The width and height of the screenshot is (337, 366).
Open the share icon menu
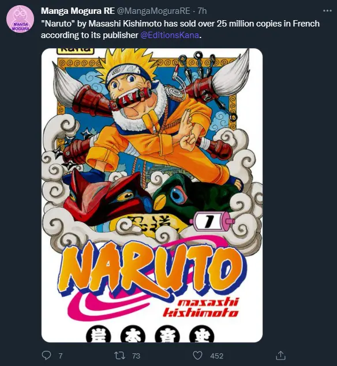pyautogui.click(x=280, y=355)
